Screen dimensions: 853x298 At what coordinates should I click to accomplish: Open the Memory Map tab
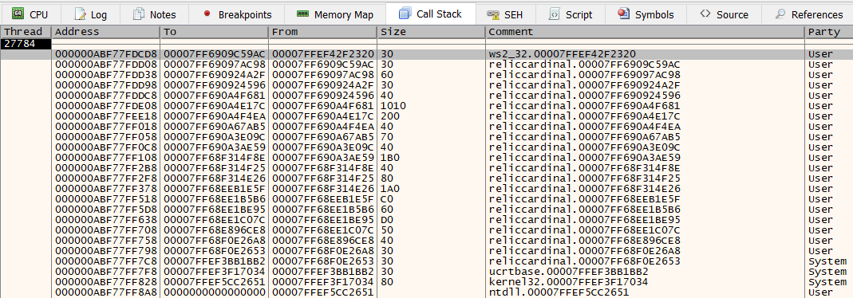(335, 14)
